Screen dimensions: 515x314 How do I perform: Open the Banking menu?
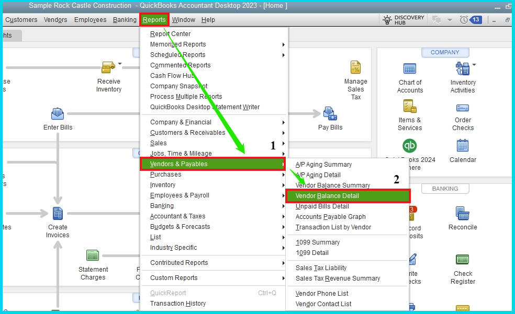[125, 20]
